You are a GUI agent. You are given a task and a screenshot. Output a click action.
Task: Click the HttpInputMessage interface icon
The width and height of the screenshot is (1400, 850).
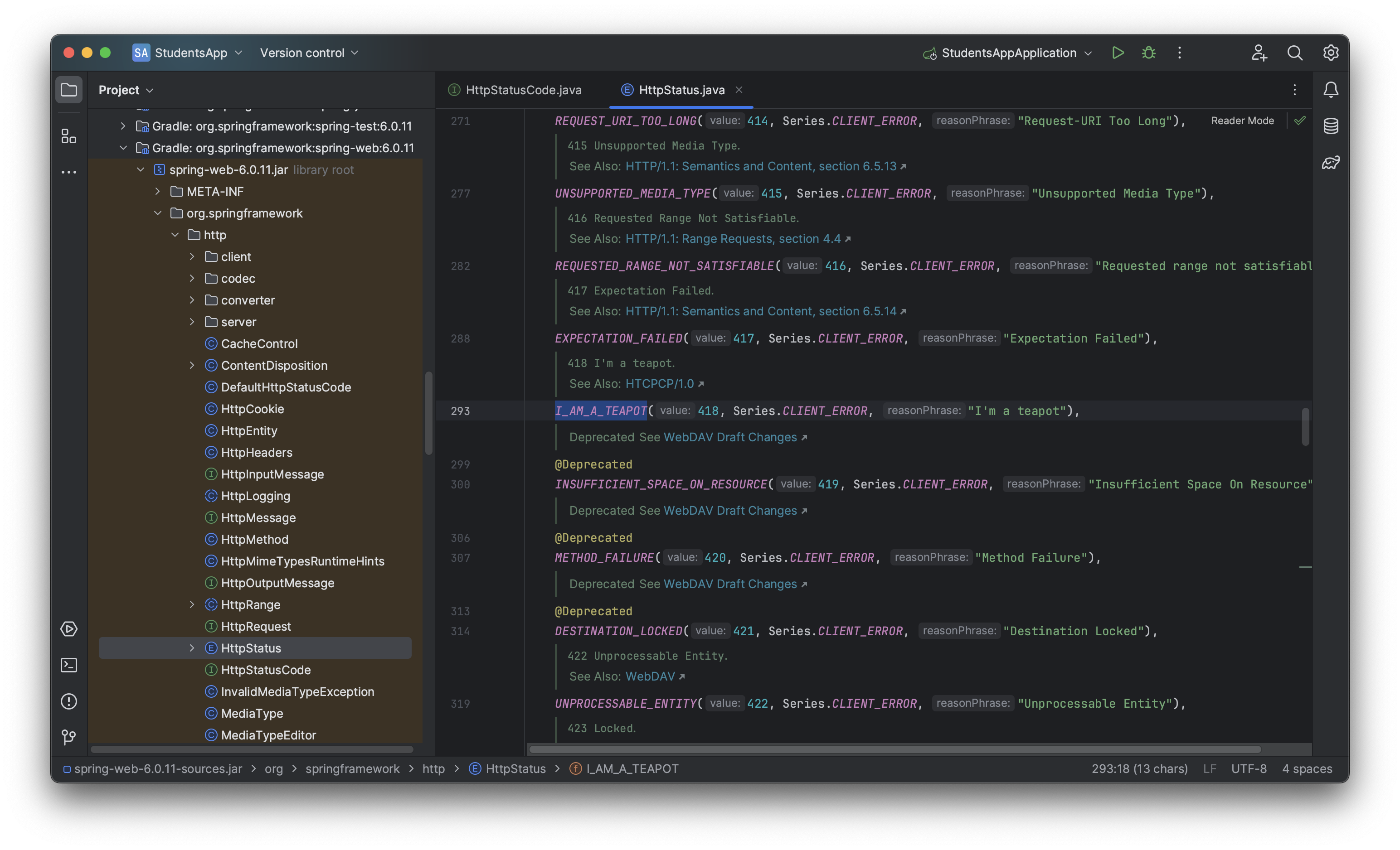[x=211, y=474]
